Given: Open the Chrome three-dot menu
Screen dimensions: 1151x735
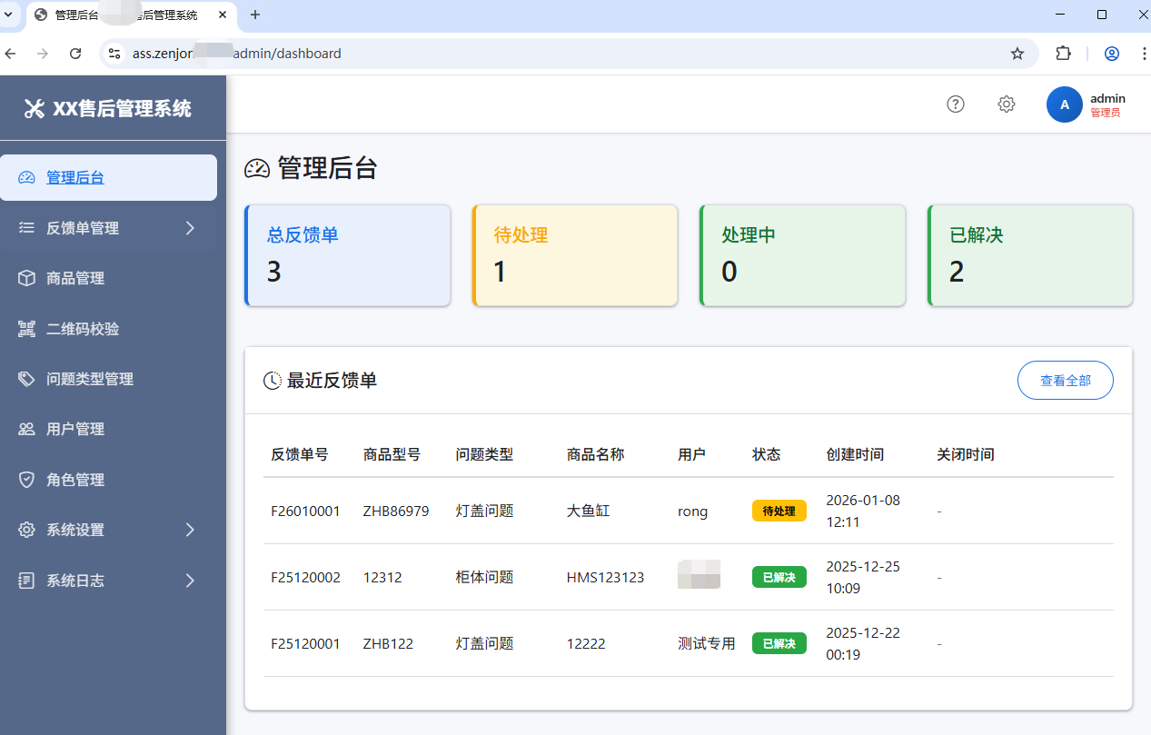Looking at the screenshot, I should click(1143, 54).
